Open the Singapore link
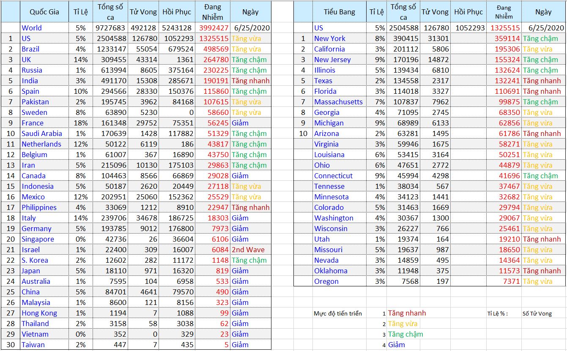567x351 pixels. 38,239
